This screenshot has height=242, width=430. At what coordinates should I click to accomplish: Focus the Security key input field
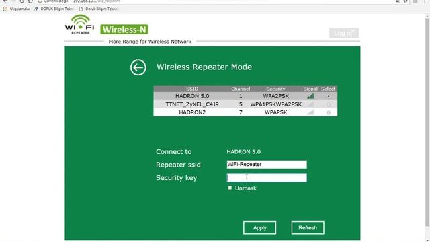coord(267,177)
